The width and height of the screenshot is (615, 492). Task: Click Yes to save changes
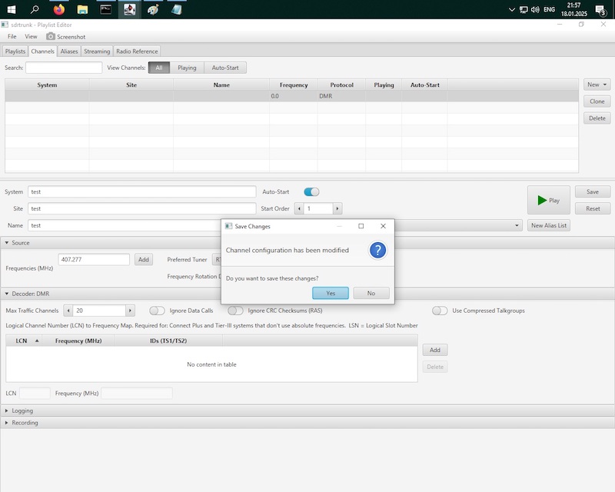(x=331, y=293)
